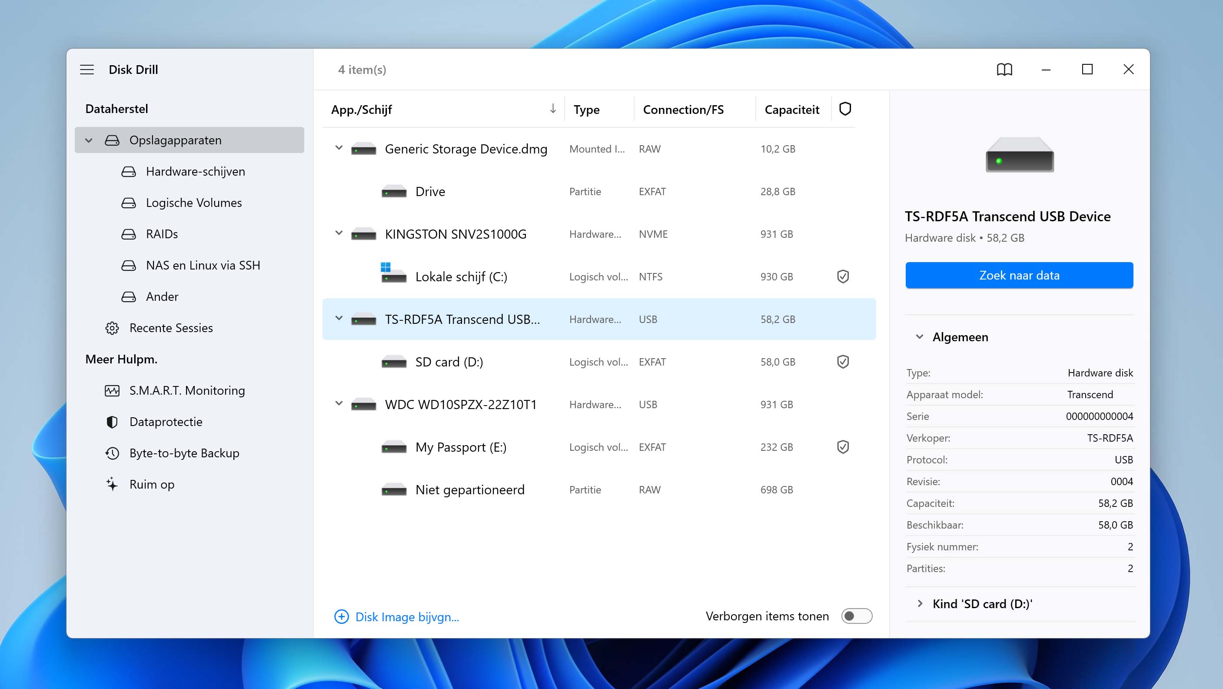Click the shield icon on My Passport (E:) row
The image size is (1223, 689).
click(843, 447)
